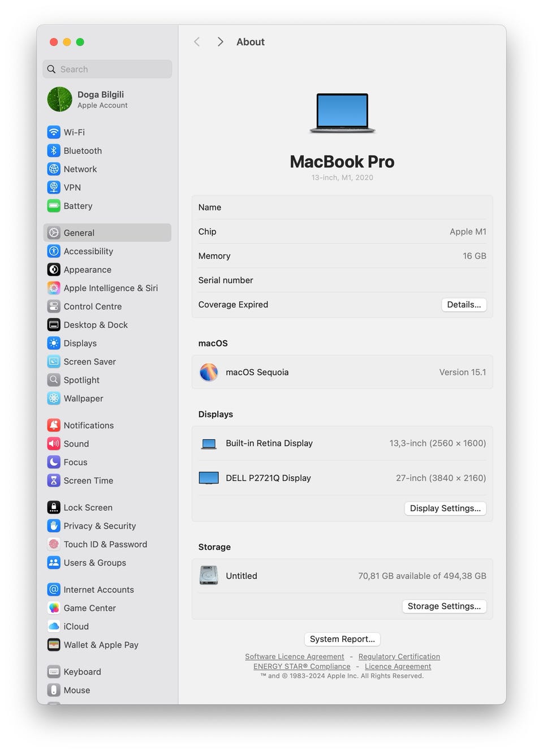Open iCloud cloud icon

click(54, 626)
